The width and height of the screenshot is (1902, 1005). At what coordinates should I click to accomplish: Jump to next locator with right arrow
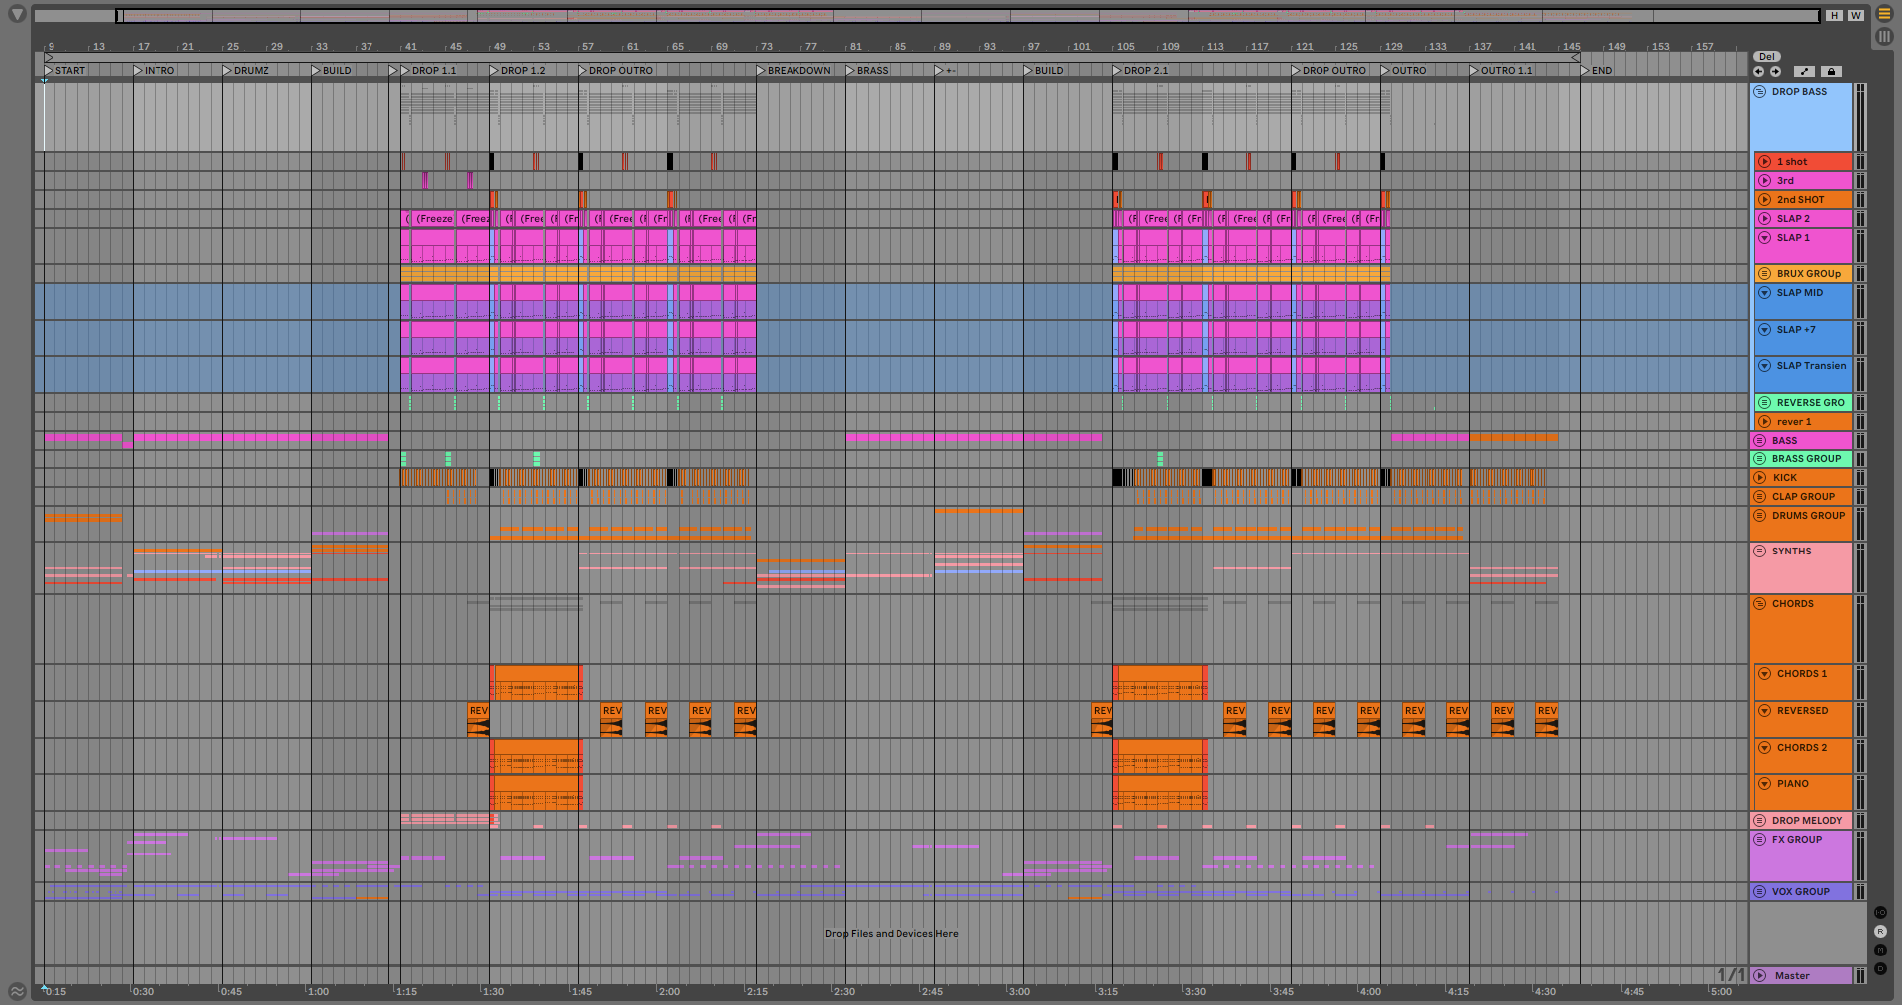(1775, 71)
